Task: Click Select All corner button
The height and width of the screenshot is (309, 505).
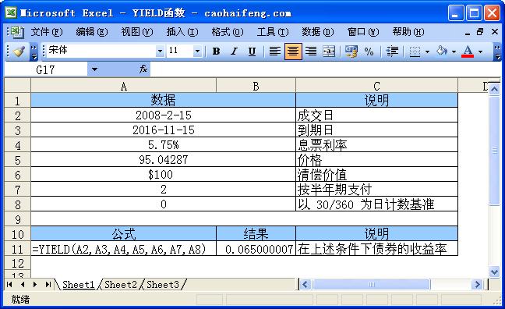Action: click(17, 86)
